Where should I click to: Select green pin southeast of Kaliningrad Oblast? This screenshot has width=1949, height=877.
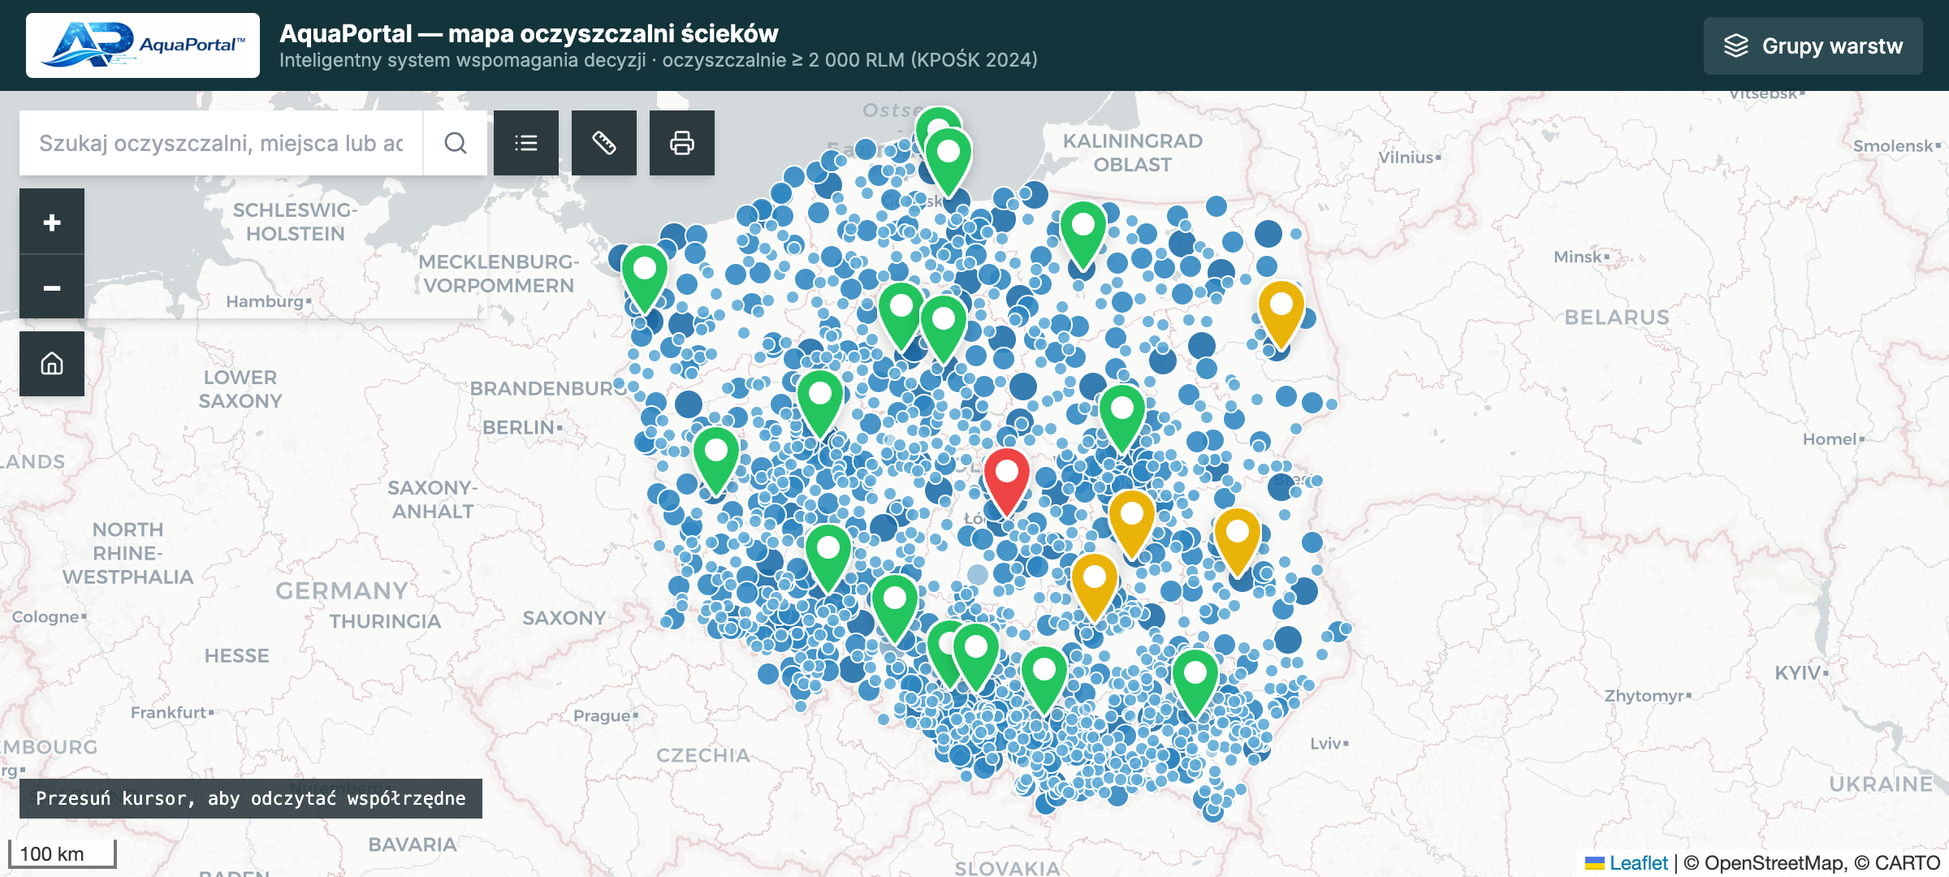click(1083, 235)
